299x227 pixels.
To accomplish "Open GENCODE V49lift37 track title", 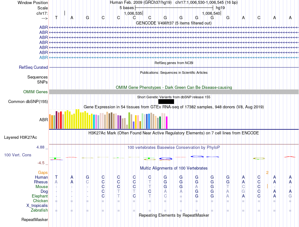I will 173,23.
